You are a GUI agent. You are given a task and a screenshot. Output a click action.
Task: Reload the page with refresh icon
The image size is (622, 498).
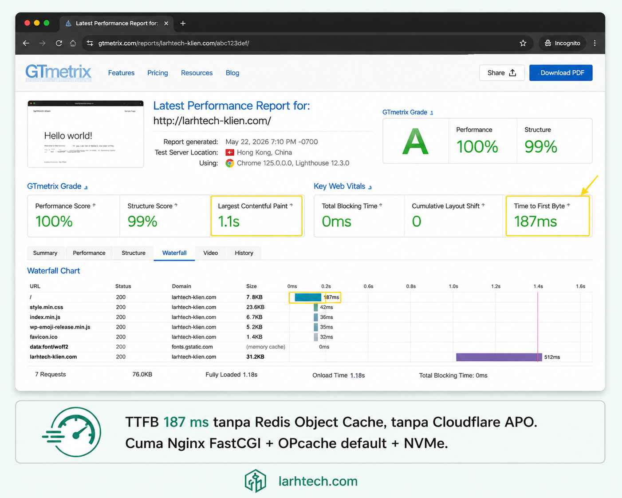(59, 43)
